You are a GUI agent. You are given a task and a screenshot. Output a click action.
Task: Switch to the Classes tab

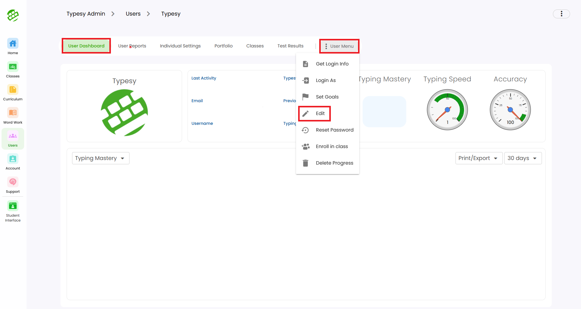pos(255,46)
